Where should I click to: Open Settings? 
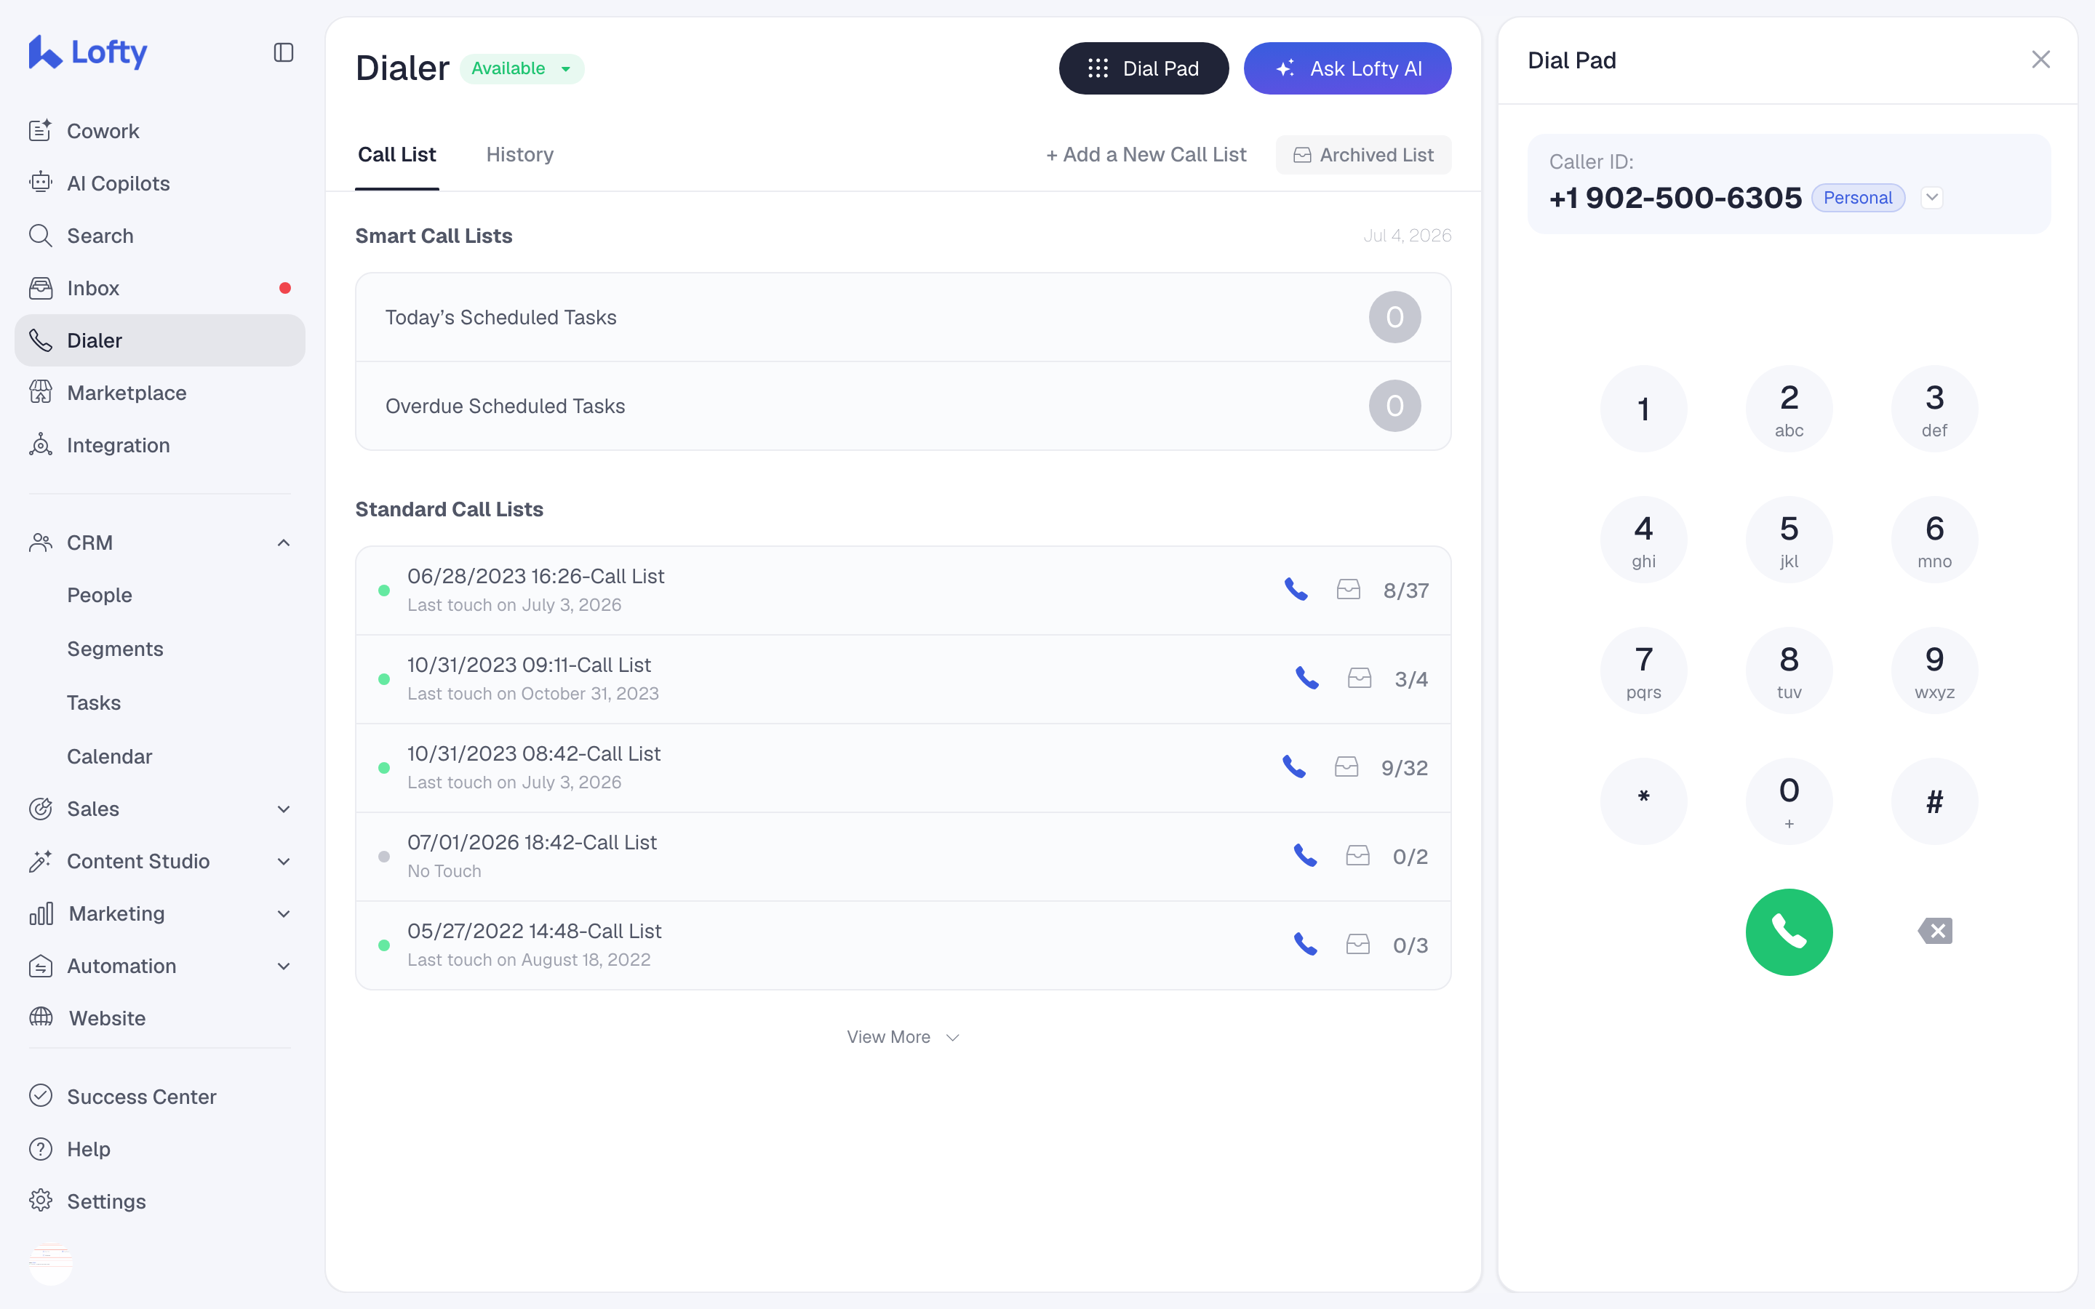point(160,1201)
